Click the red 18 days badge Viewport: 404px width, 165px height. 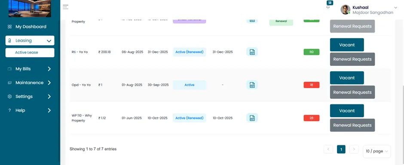[x=312, y=85]
